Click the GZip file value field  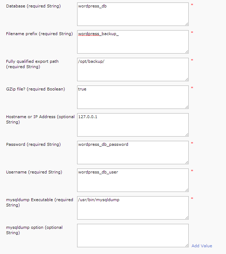click(133, 97)
